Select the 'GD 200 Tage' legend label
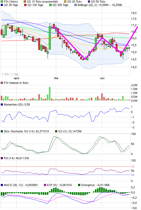The height and width of the screenshot is (210, 141). click(x=60, y=5)
